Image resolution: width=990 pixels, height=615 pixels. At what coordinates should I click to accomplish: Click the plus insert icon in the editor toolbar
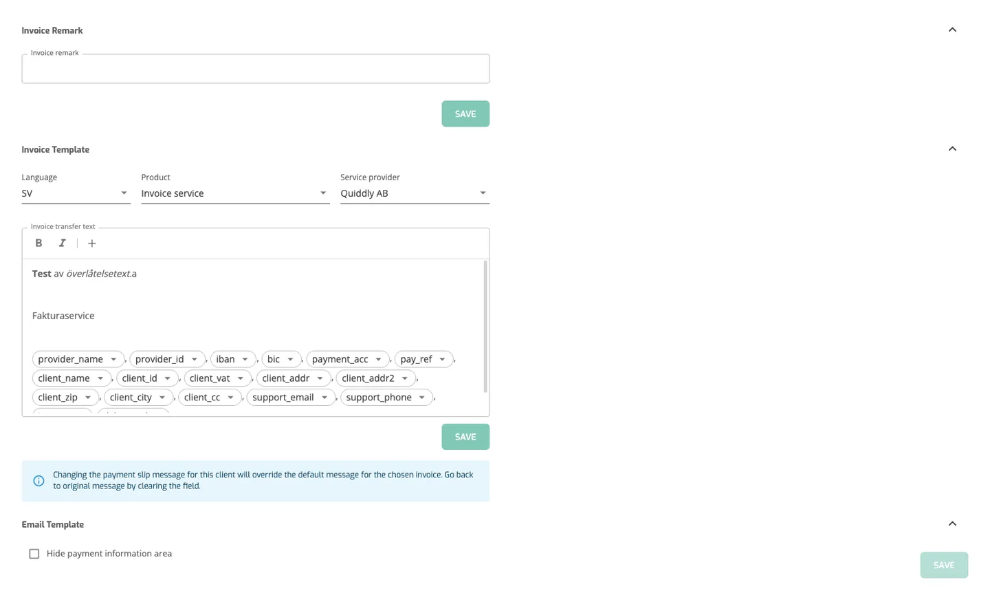click(x=91, y=244)
